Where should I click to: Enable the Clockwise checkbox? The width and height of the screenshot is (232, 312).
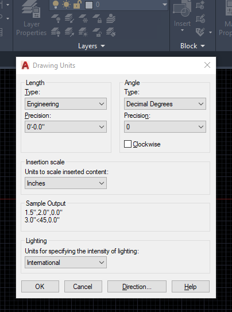point(127,144)
